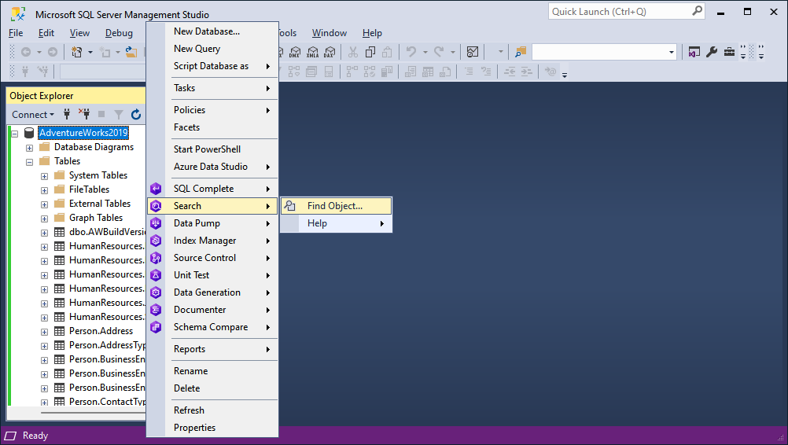Click the Unit Test hexagon icon

[x=156, y=275]
